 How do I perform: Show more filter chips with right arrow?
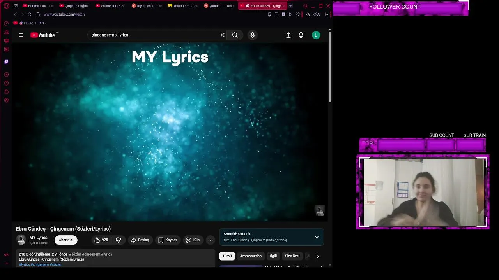[317, 256]
